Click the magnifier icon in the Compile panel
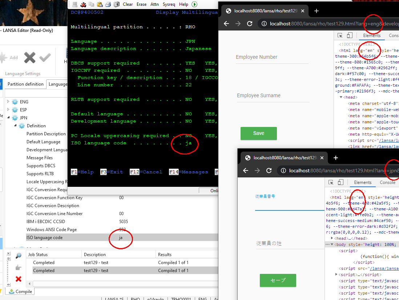This screenshot has width=399, height=300. click(19, 256)
